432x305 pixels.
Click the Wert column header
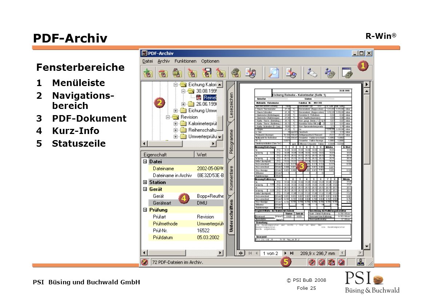[x=209, y=155]
